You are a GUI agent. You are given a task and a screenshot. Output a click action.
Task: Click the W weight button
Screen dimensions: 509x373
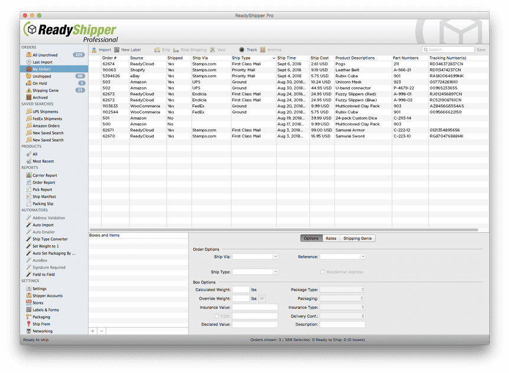(x=262, y=299)
